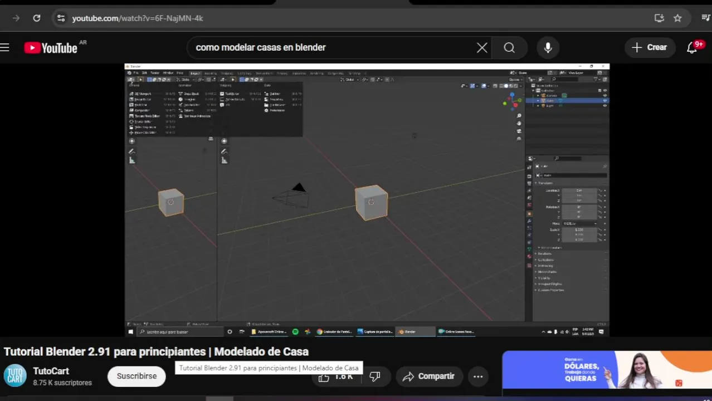Click the youtube.com address bar URL
The width and height of the screenshot is (712, 401).
tap(138, 18)
